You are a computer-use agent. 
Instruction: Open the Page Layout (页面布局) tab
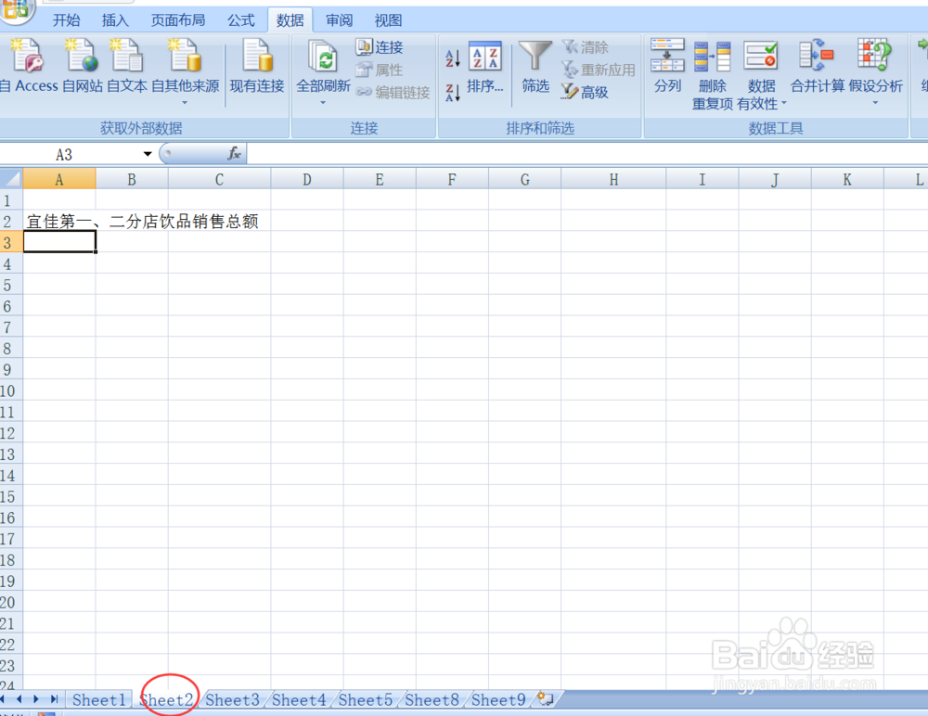[177, 20]
